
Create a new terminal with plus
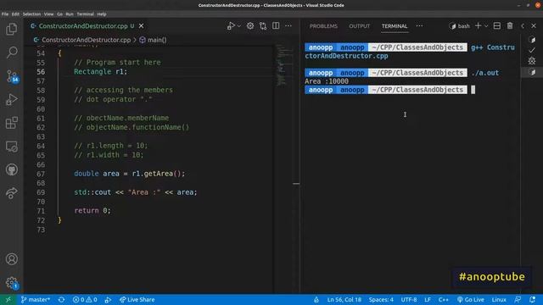pyautogui.click(x=478, y=26)
